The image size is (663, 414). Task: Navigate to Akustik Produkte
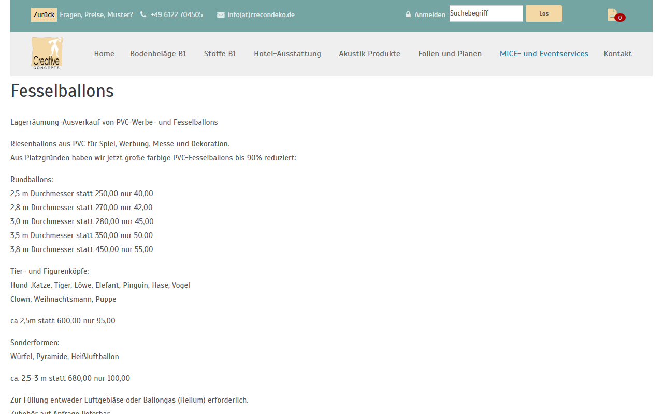(x=370, y=54)
